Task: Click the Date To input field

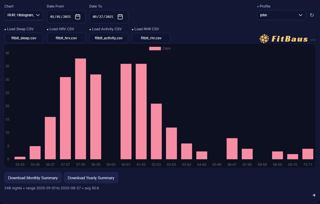Action: 103,17
